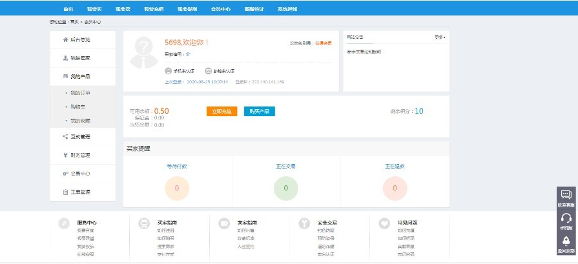Click the 正在退款 label

[395, 166]
